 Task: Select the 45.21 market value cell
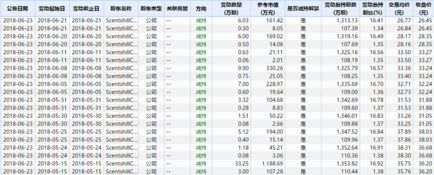tap(268, 148)
